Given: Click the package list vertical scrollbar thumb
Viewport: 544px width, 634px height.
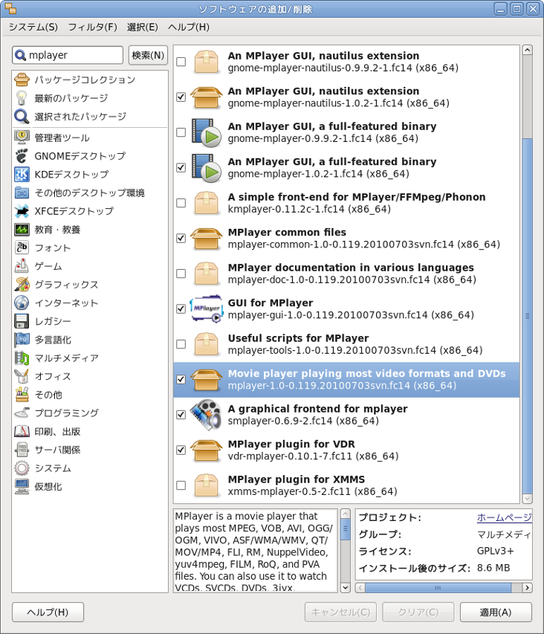Looking at the screenshot, I should coord(528,316).
